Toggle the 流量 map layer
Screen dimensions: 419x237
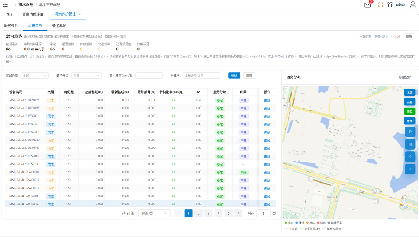[x=409, y=102]
